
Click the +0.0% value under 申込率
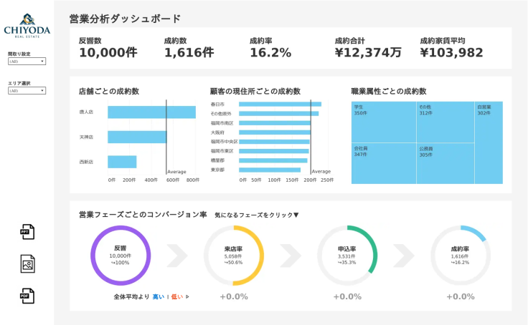click(347, 297)
